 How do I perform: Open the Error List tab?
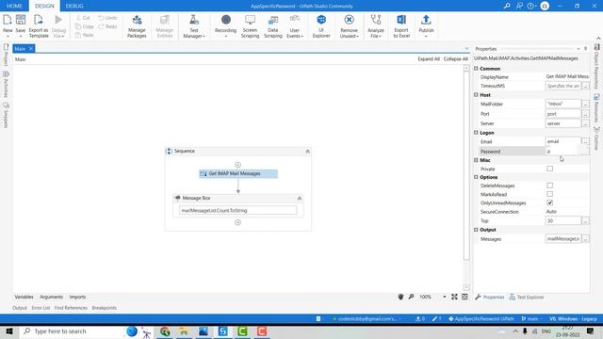[41, 308]
